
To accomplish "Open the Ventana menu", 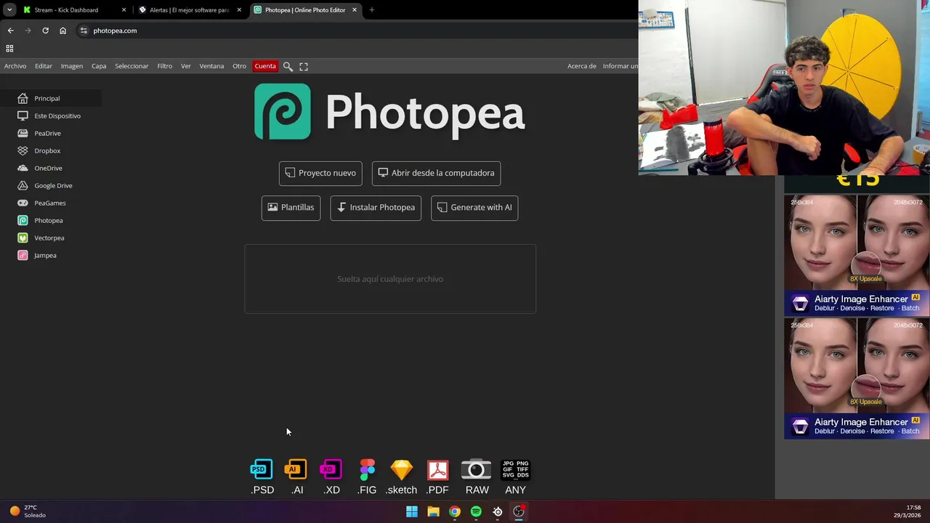I will tap(211, 66).
